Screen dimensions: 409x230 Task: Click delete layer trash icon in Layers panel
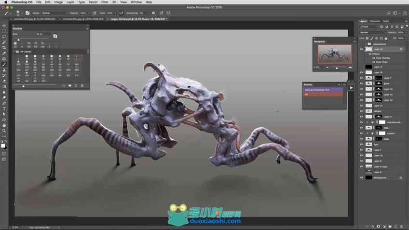click(401, 227)
